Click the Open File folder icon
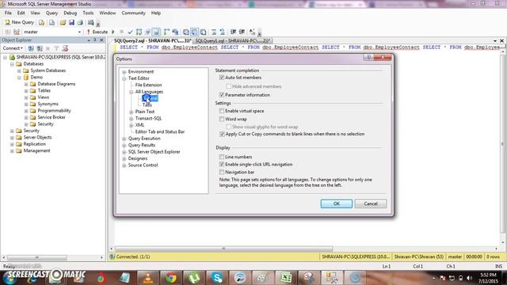 pos(63,22)
